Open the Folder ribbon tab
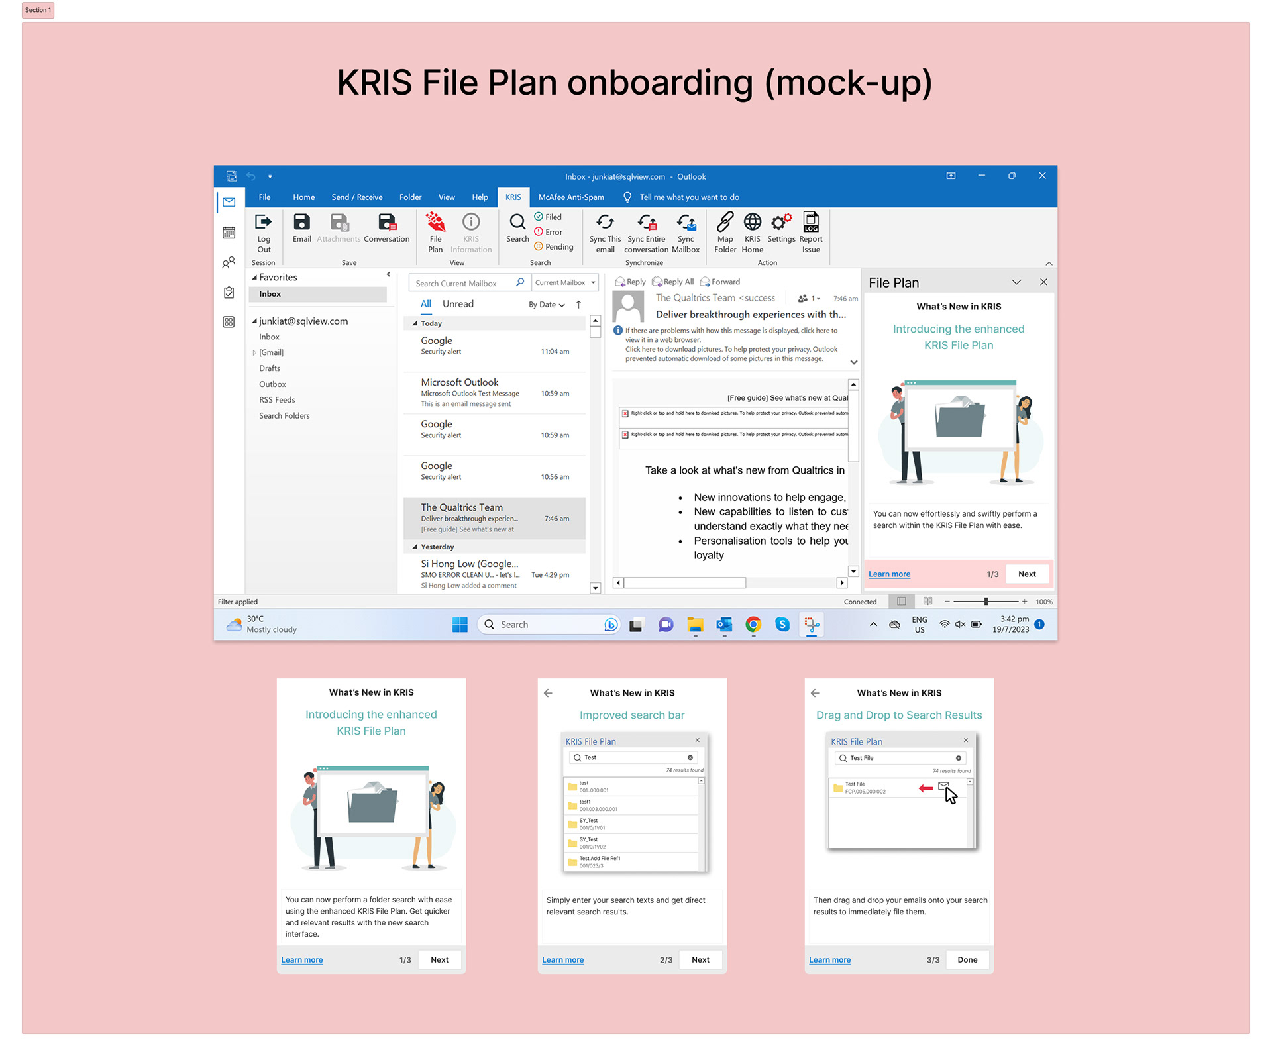The image size is (1272, 1056). coord(410,197)
